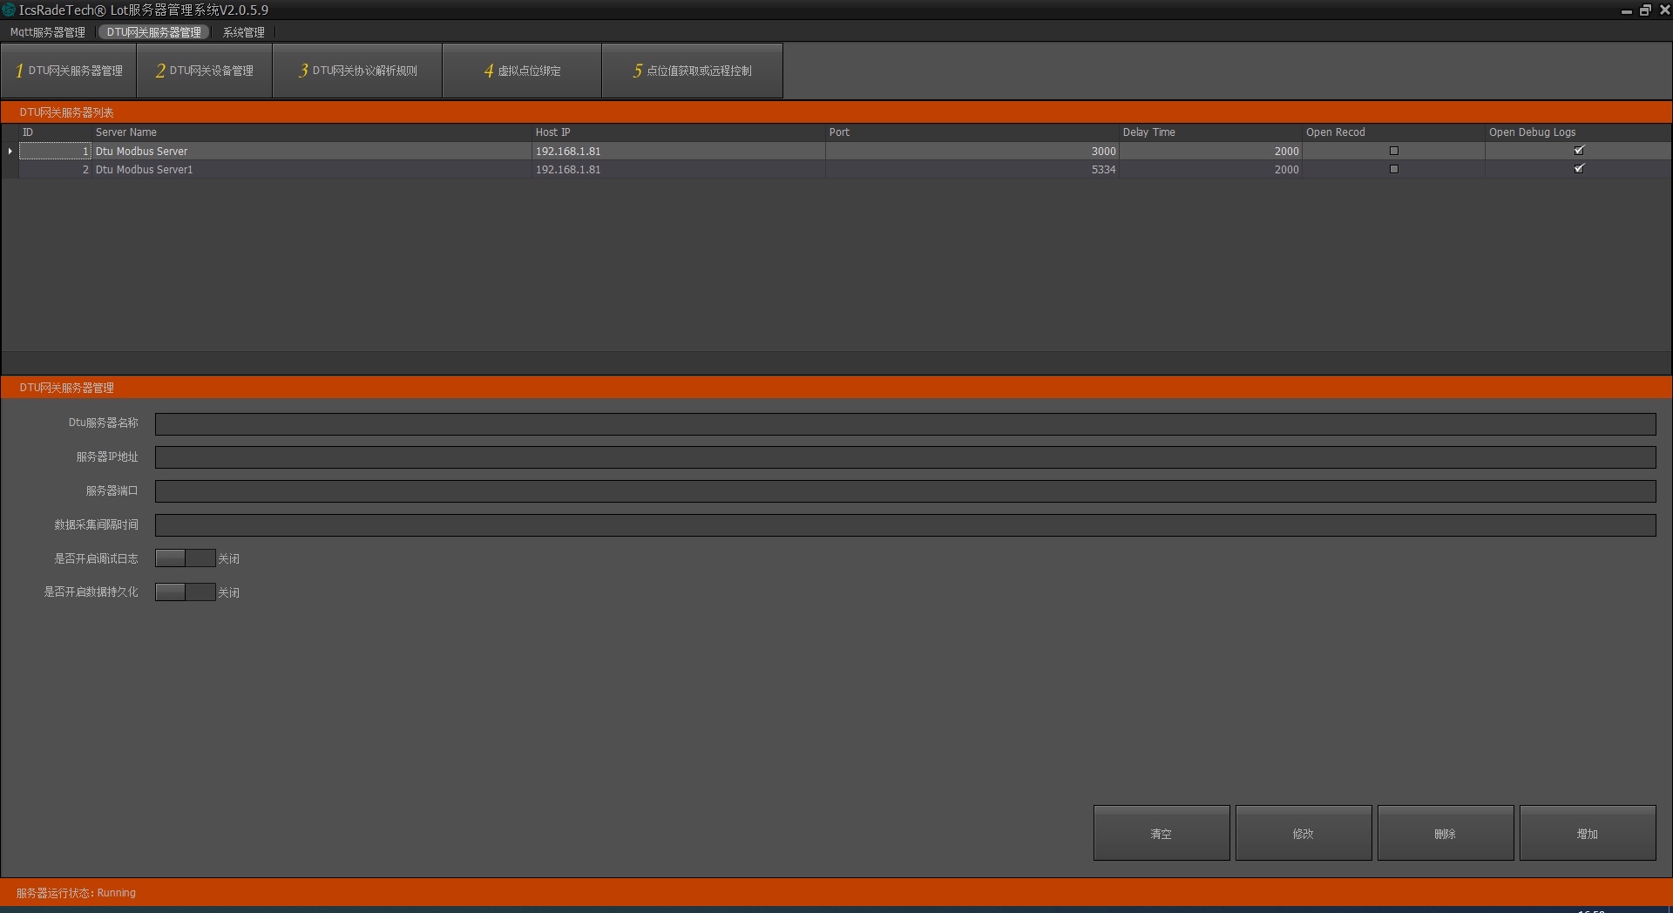The width and height of the screenshot is (1673, 913).
Task: Click Delay Time cell of Dtu Modbus Server
Action: (x=1210, y=152)
